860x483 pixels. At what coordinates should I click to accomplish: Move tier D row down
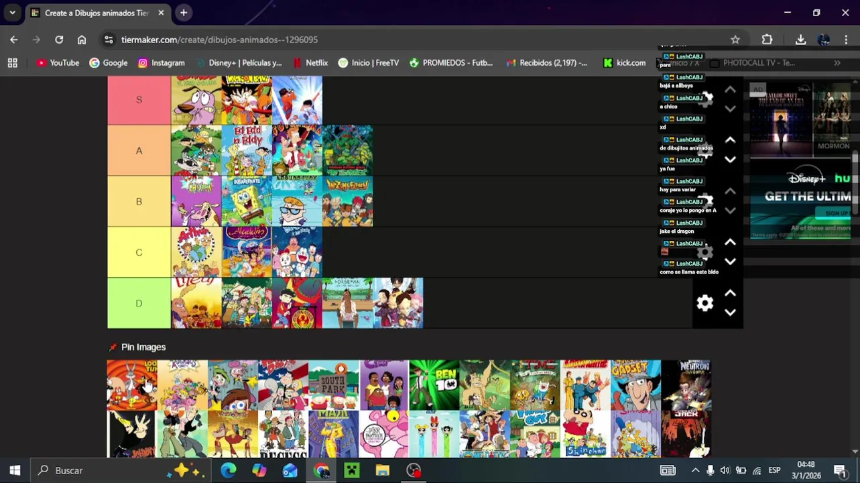(730, 313)
